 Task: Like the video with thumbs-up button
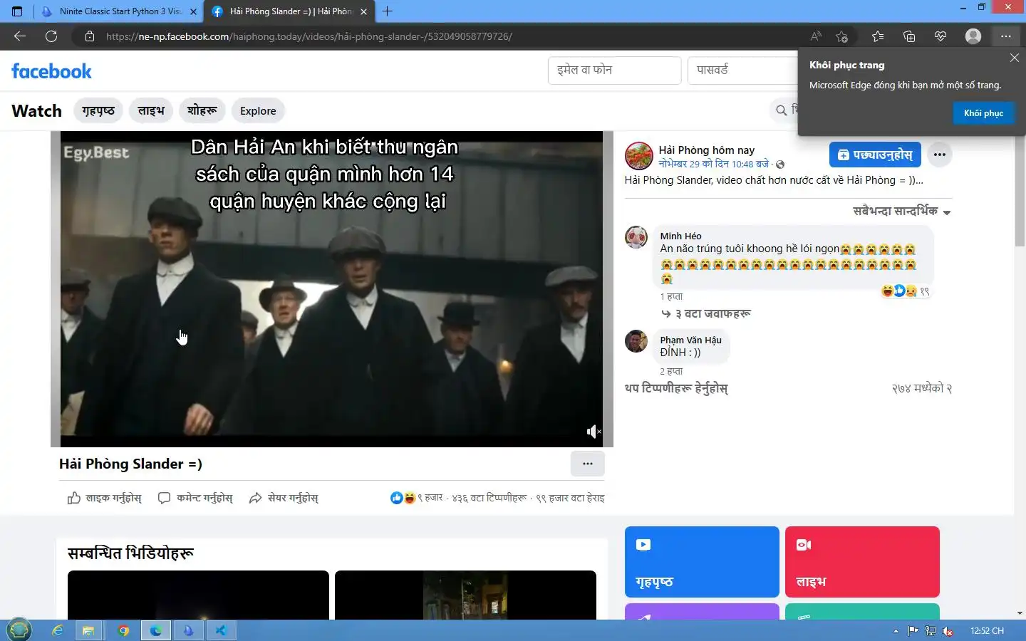(104, 498)
